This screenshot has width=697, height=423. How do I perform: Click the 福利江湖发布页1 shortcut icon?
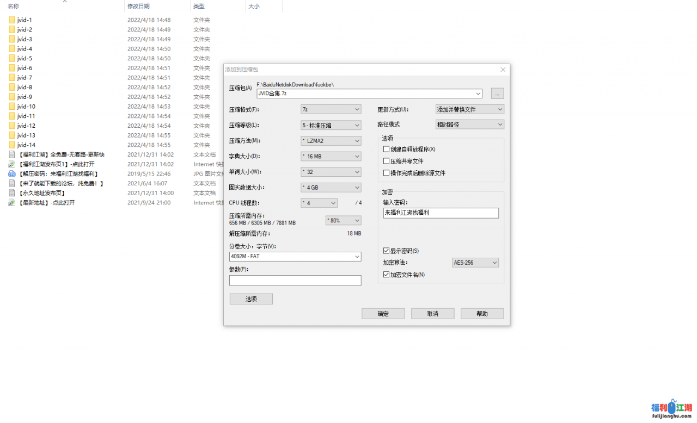pos(12,164)
